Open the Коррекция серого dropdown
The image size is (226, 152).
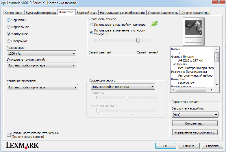pyautogui.click(x=123, y=87)
